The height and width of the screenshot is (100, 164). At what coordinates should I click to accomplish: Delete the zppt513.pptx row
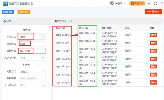[153, 35]
